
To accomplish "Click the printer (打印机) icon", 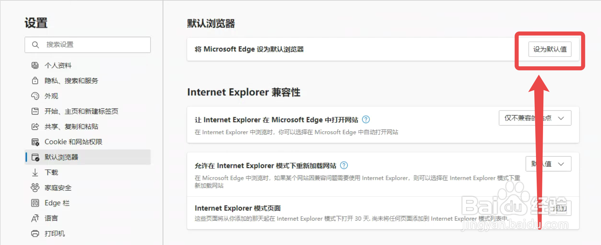I will click(x=35, y=234).
